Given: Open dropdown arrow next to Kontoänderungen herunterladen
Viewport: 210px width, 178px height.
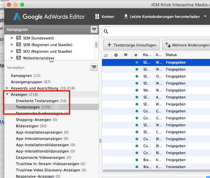Looking at the screenshot, I should tap(205, 16).
